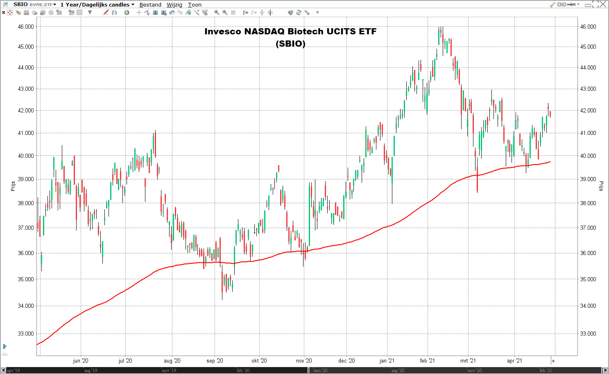Toggle the pushpin icon at top right
Image resolution: width=609 pixels, height=374 pixels.
pos(571,4)
